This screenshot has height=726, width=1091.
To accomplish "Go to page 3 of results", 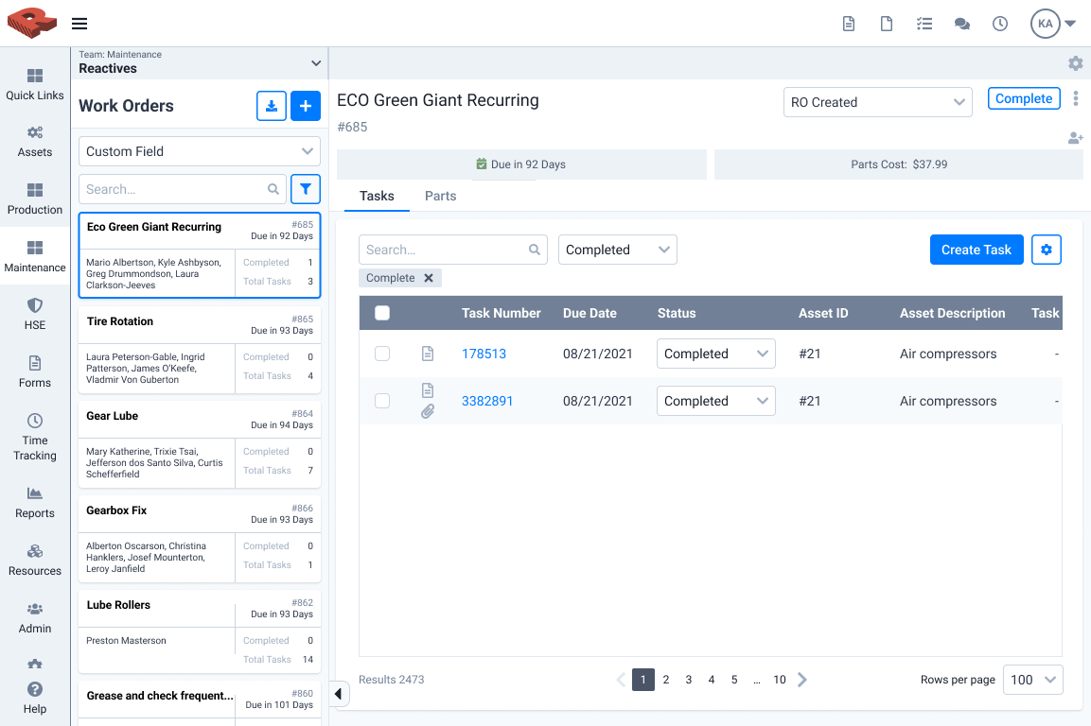I will click(x=689, y=680).
